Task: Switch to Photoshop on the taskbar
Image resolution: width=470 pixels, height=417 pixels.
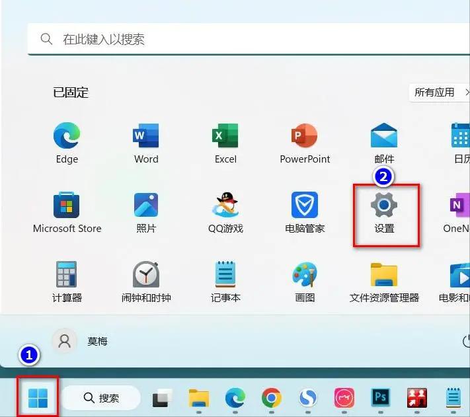Action: tap(380, 398)
